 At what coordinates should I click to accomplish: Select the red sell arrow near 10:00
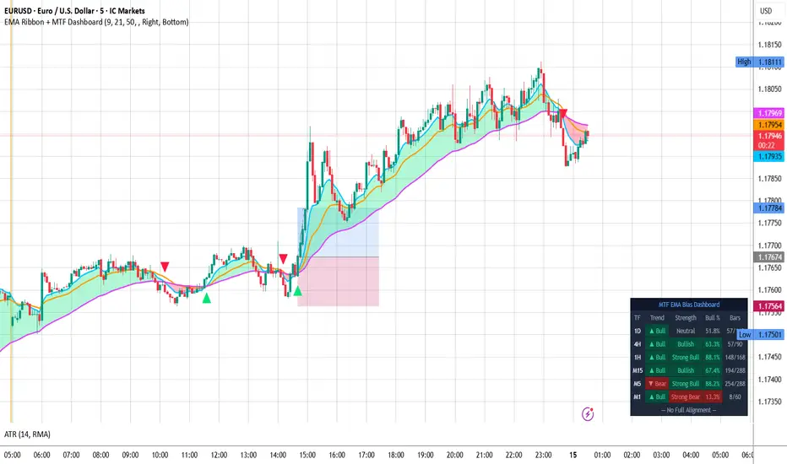coord(165,267)
